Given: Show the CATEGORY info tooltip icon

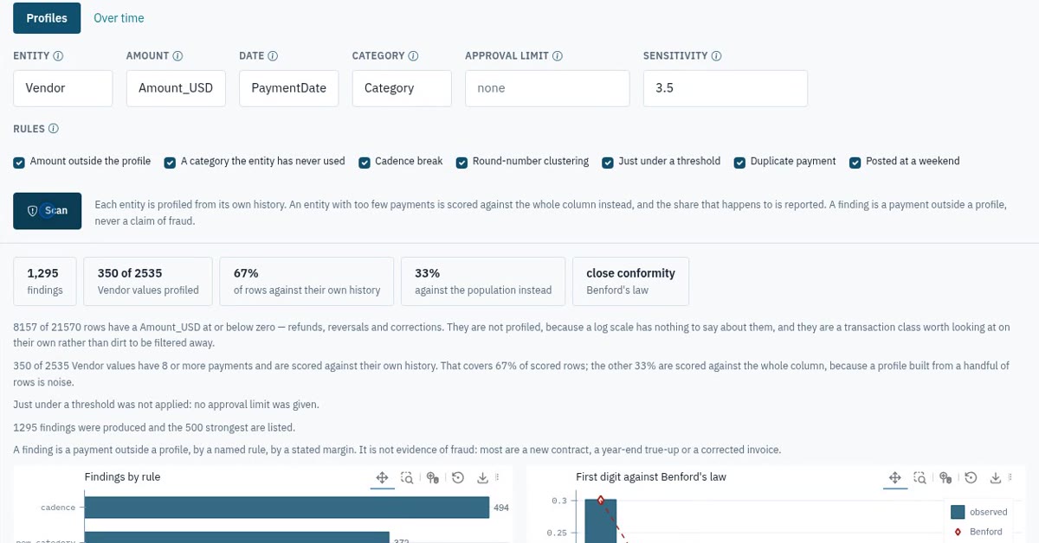Looking at the screenshot, I should [413, 56].
